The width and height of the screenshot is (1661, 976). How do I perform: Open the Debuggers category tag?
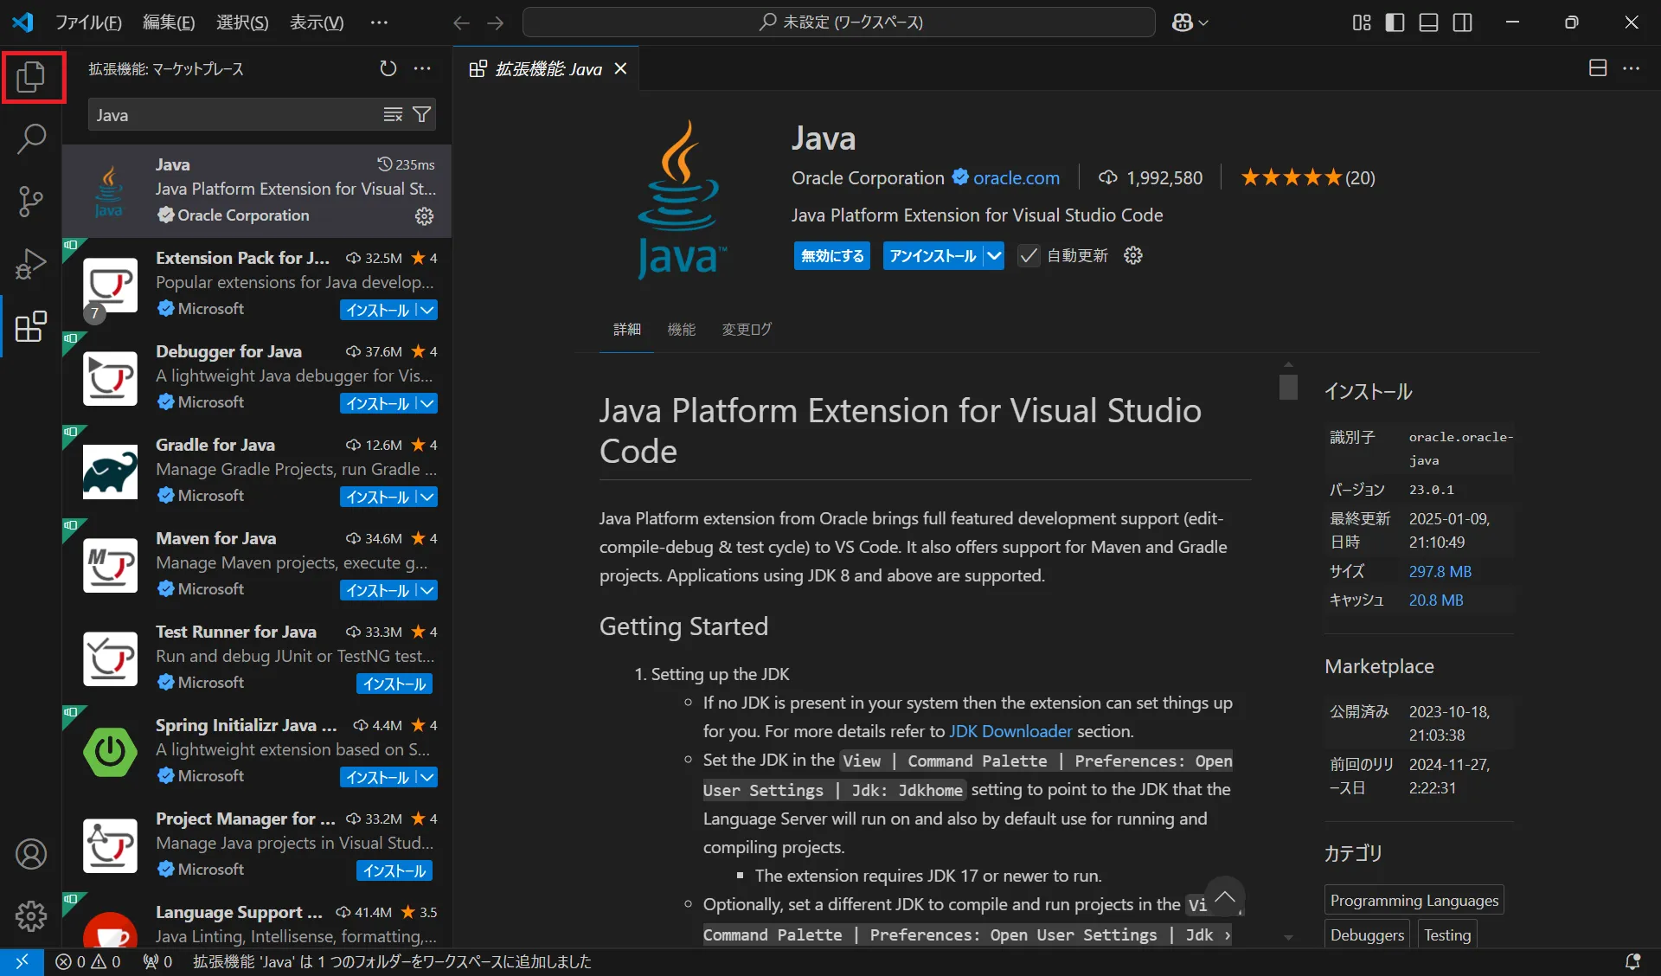click(1367, 934)
